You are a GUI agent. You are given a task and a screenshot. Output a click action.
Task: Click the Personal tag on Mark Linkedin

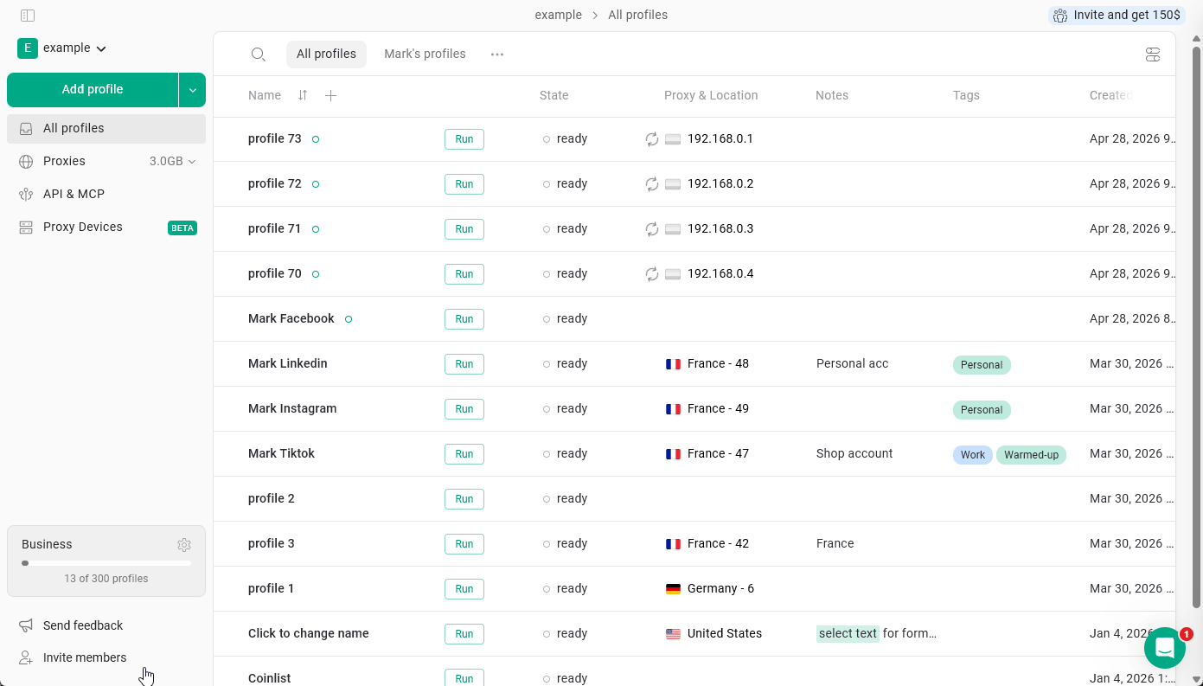tap(982, 365)
